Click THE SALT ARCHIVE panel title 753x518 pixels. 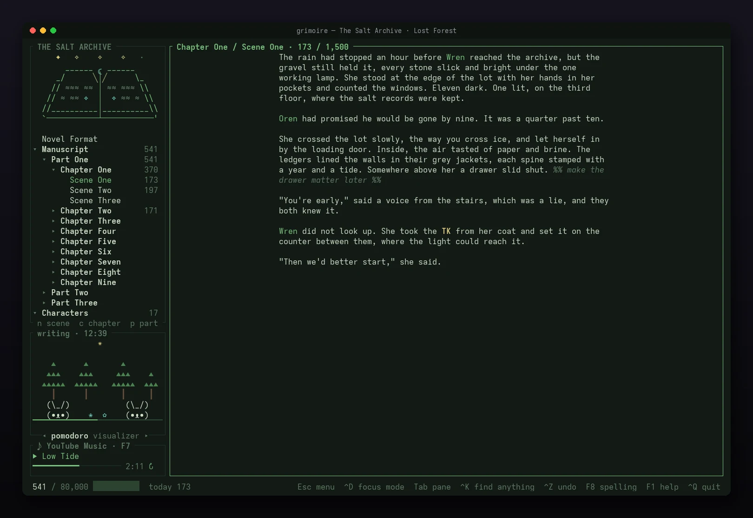[x=74, y=47]
